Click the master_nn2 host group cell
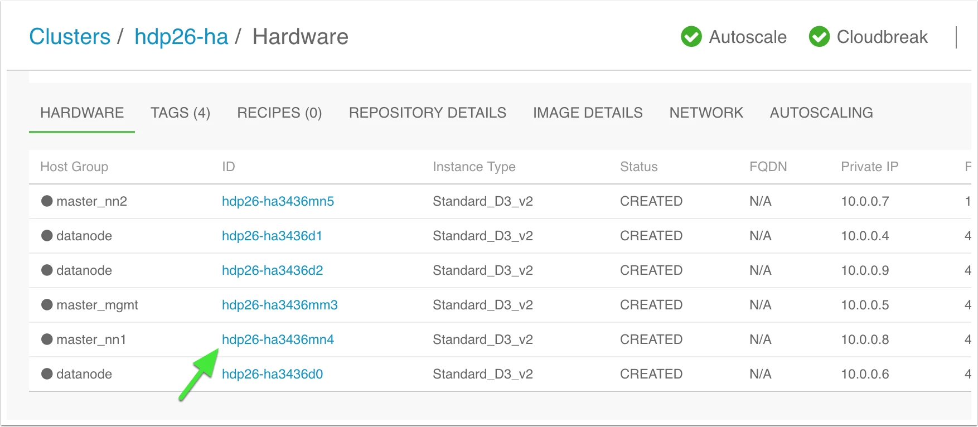 [x=91, y=201]
